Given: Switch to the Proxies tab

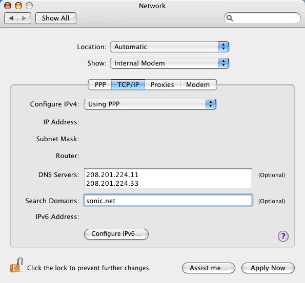Looking at the screenshot, I should 162,84.
